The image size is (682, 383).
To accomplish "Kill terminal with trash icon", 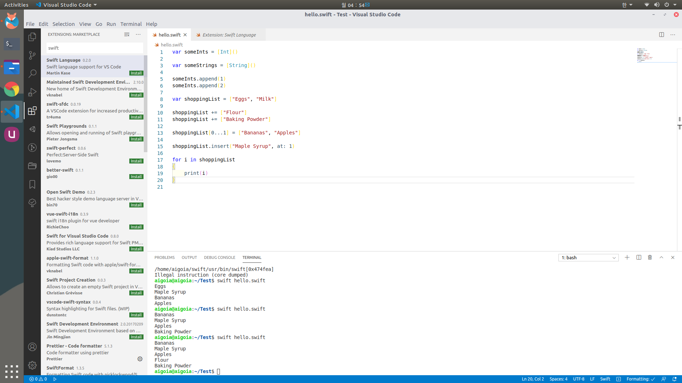I will tap(650, 257).
